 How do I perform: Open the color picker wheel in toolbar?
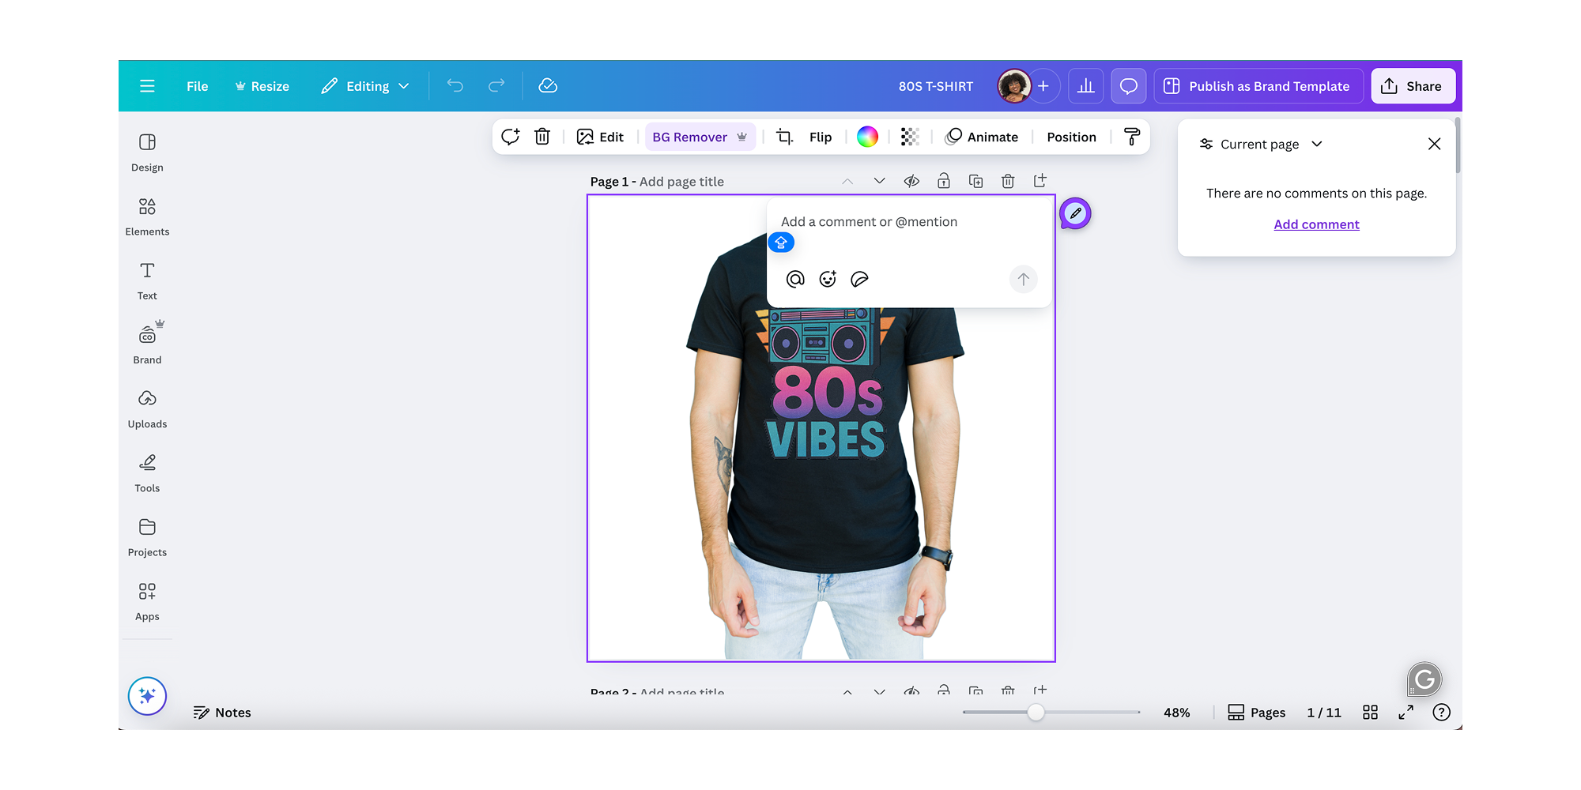(x=867, y=136)
